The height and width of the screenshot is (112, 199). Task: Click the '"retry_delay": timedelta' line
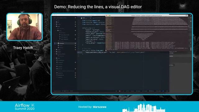click(x=95, y=43)
